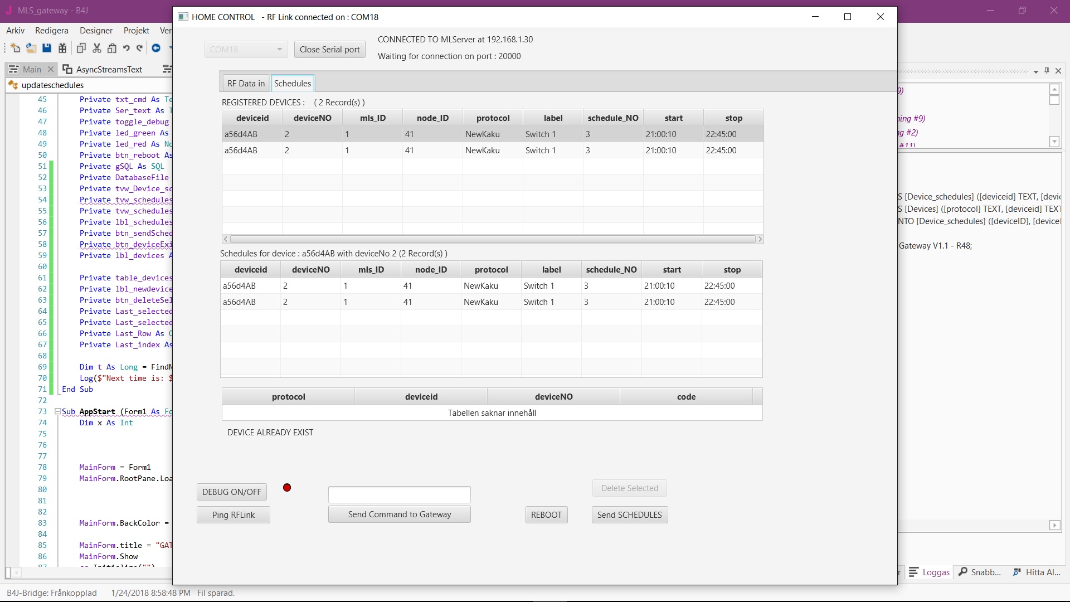Click the Cut scissors icon
Image resolution: width=1070 pixels, height=602 pixels.
pyautogui.click(x=97, y=48)
